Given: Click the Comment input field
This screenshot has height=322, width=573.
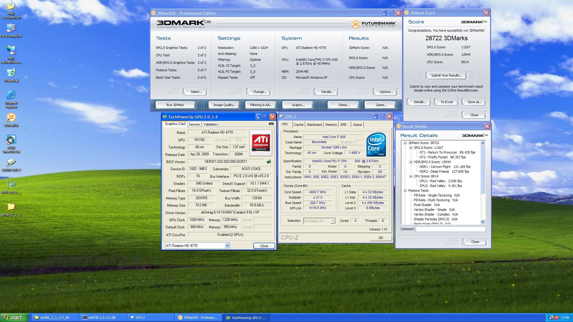Looking at the screenshot, I should click(451, 229).
